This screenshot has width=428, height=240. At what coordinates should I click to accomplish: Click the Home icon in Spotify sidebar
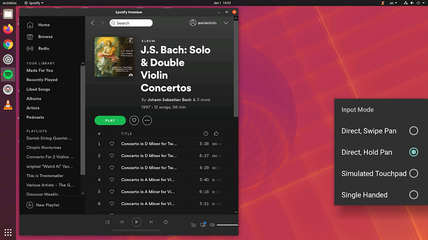tap(30, 25)
